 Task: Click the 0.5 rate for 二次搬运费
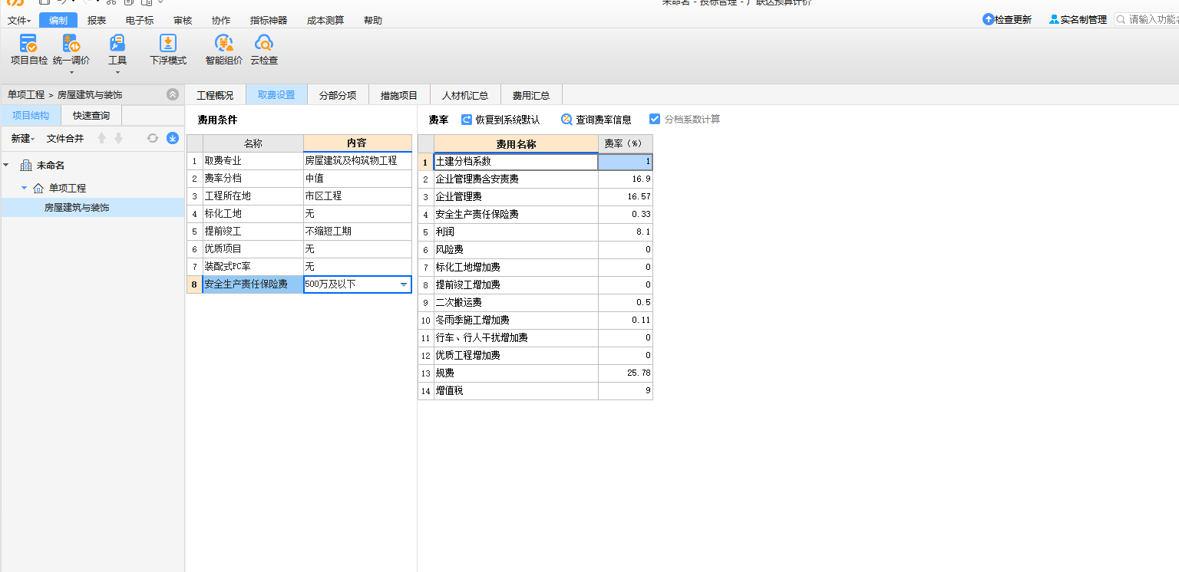(626, 303)
